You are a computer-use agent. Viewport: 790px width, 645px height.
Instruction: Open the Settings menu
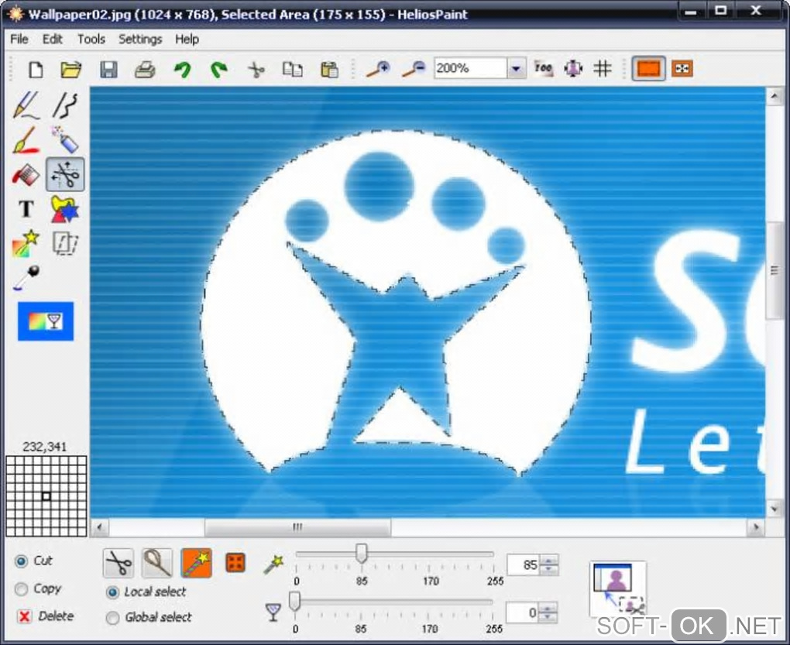[x=140, y=39]
